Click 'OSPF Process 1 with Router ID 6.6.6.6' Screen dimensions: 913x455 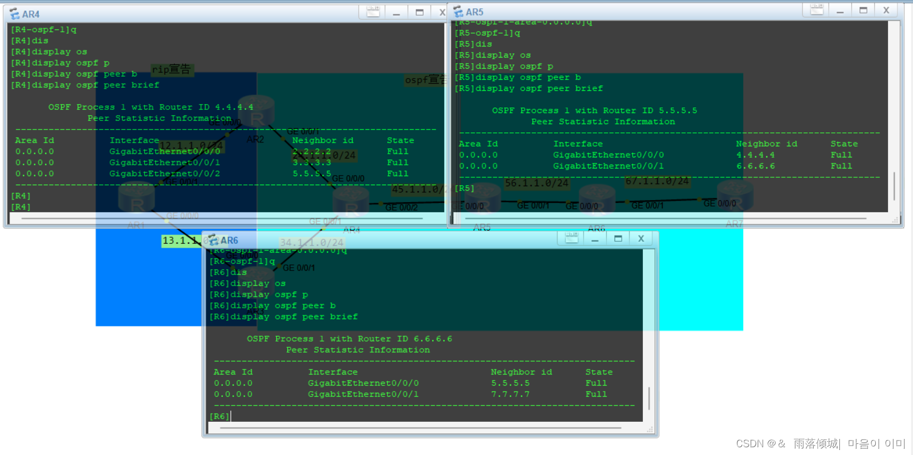349,339
